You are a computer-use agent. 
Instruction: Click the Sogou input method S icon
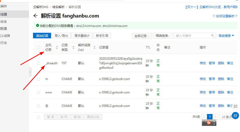coord(209,123)
